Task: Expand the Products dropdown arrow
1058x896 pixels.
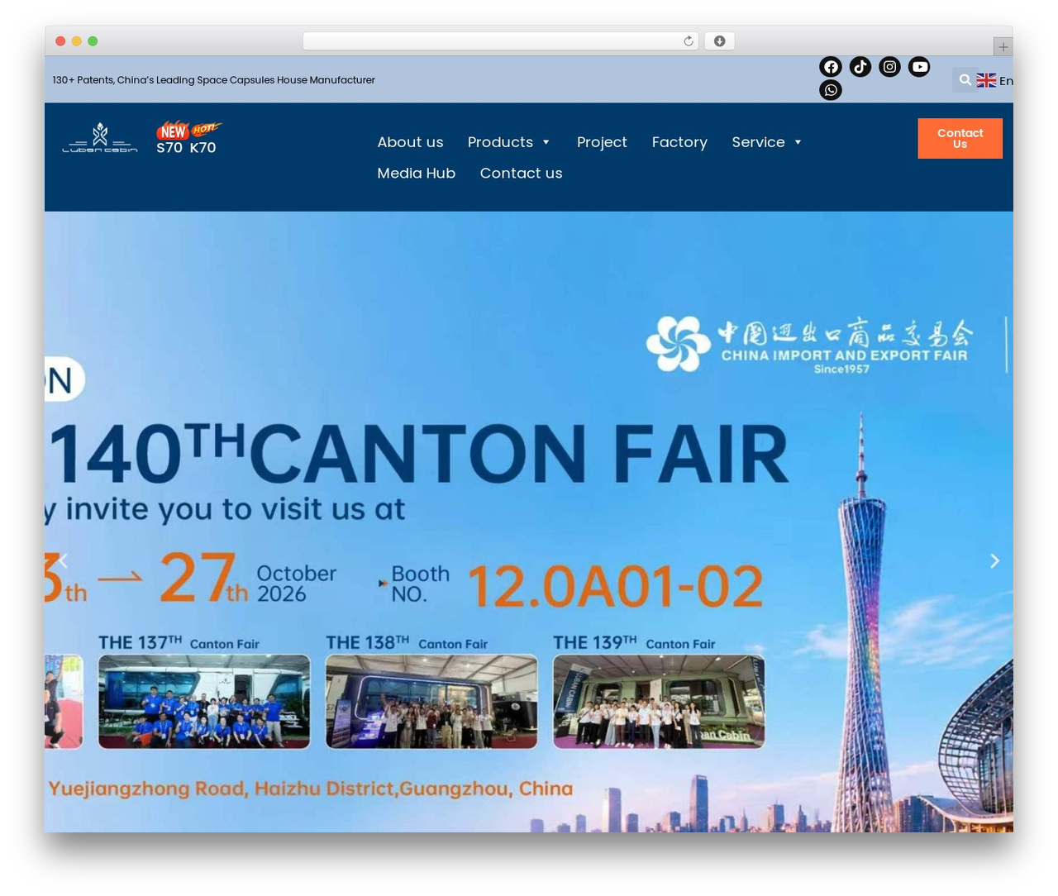Action: (546, 142)
